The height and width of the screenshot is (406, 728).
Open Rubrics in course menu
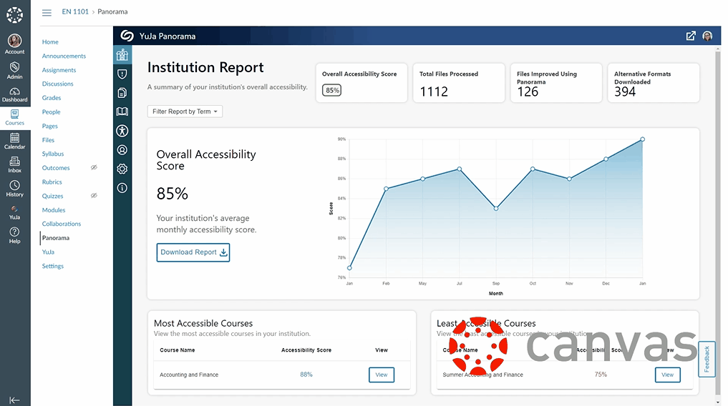pyautogui.click(x=52, y=182)
